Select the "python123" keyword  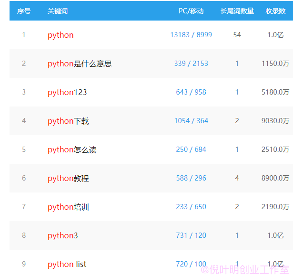click(67, 93)
